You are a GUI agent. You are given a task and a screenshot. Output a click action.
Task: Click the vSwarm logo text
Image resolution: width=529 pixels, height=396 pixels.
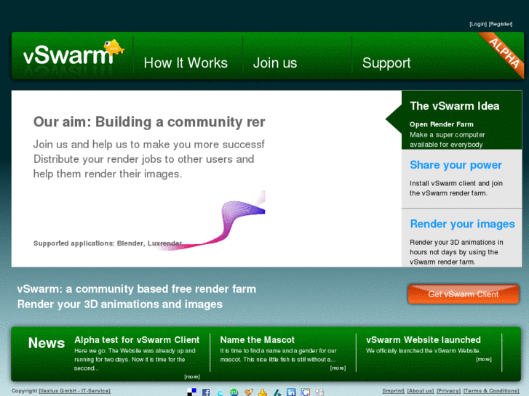click(x=68, y=56)
